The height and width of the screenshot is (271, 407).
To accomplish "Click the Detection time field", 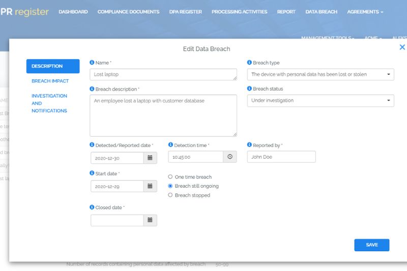I will (196, 157).
